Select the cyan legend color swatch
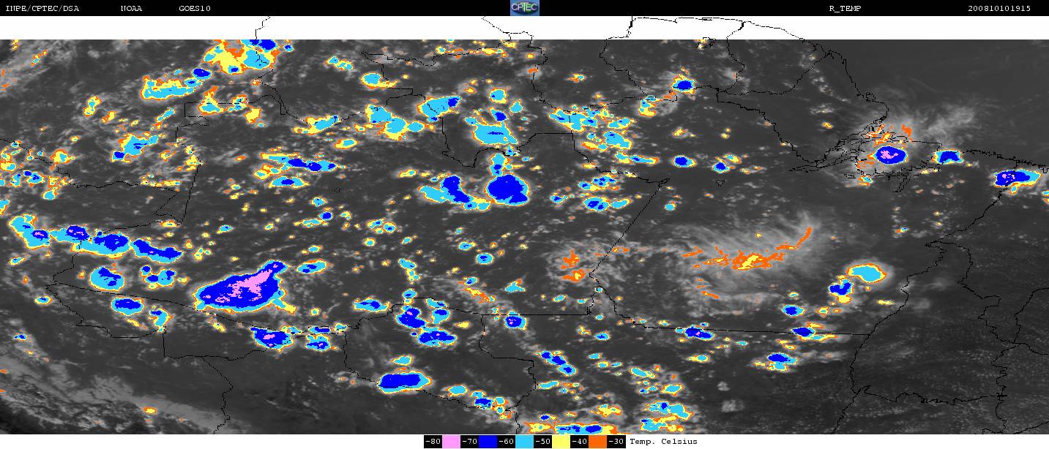 (x=524, y=442)
